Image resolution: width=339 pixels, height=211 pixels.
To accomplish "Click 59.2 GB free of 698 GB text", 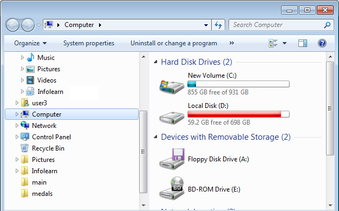I will coord(219,122).
